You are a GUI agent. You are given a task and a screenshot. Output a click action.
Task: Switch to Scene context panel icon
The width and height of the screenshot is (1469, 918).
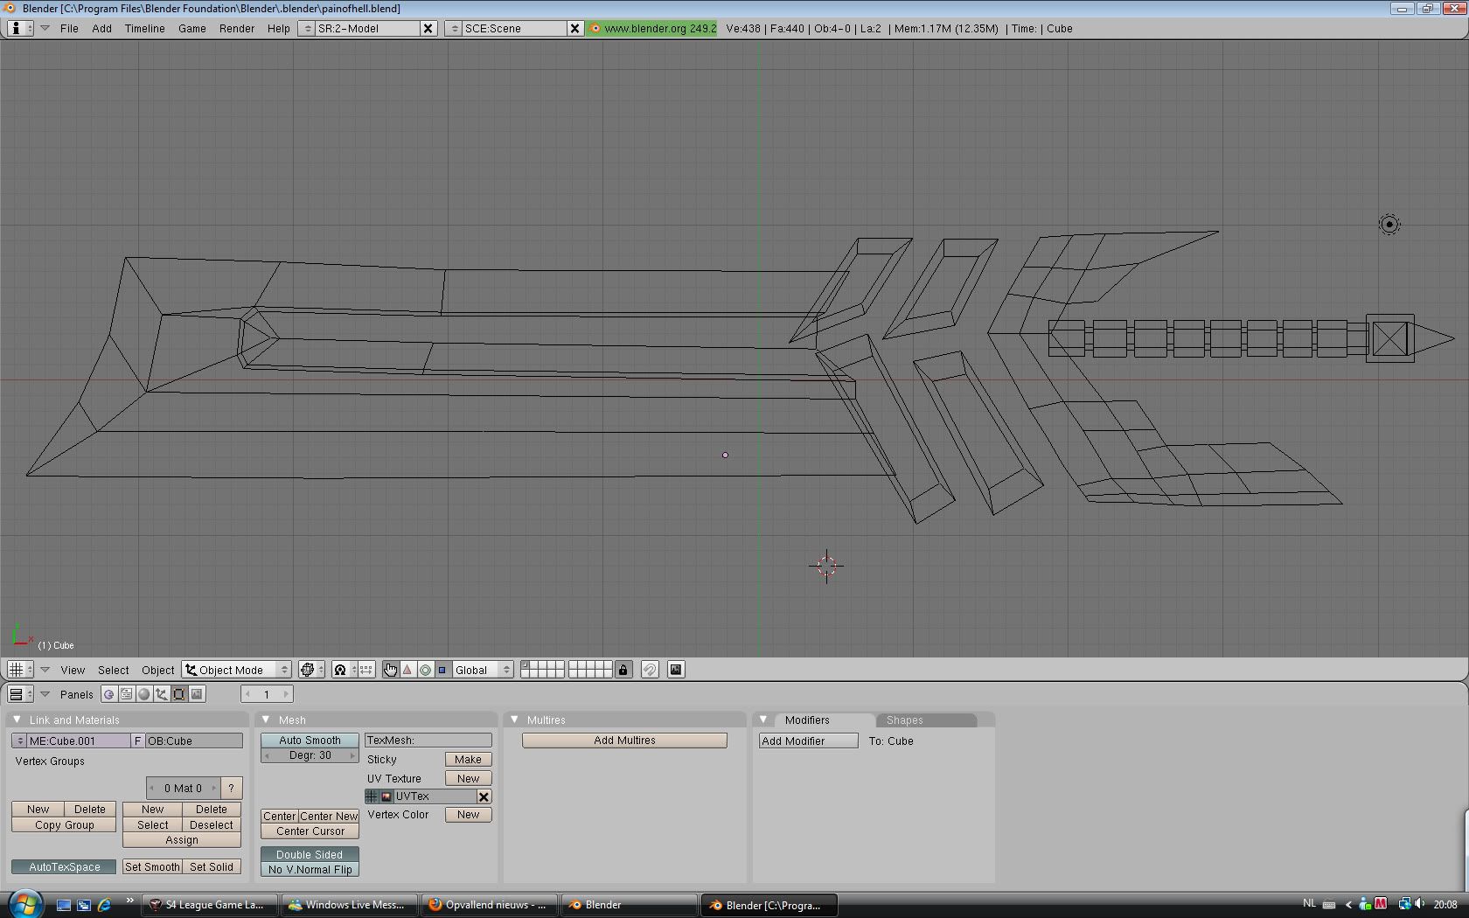coord(198,694)
